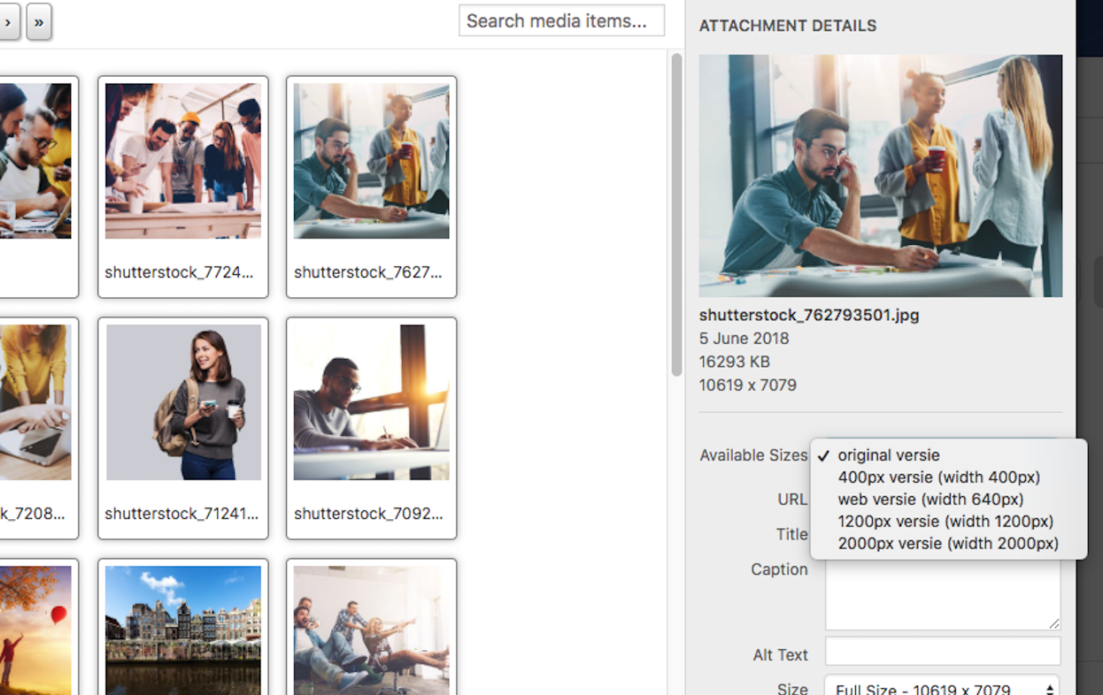Click the date text 5 June 2018
The height and width of the screenshot is (695, 1103).
744,339
